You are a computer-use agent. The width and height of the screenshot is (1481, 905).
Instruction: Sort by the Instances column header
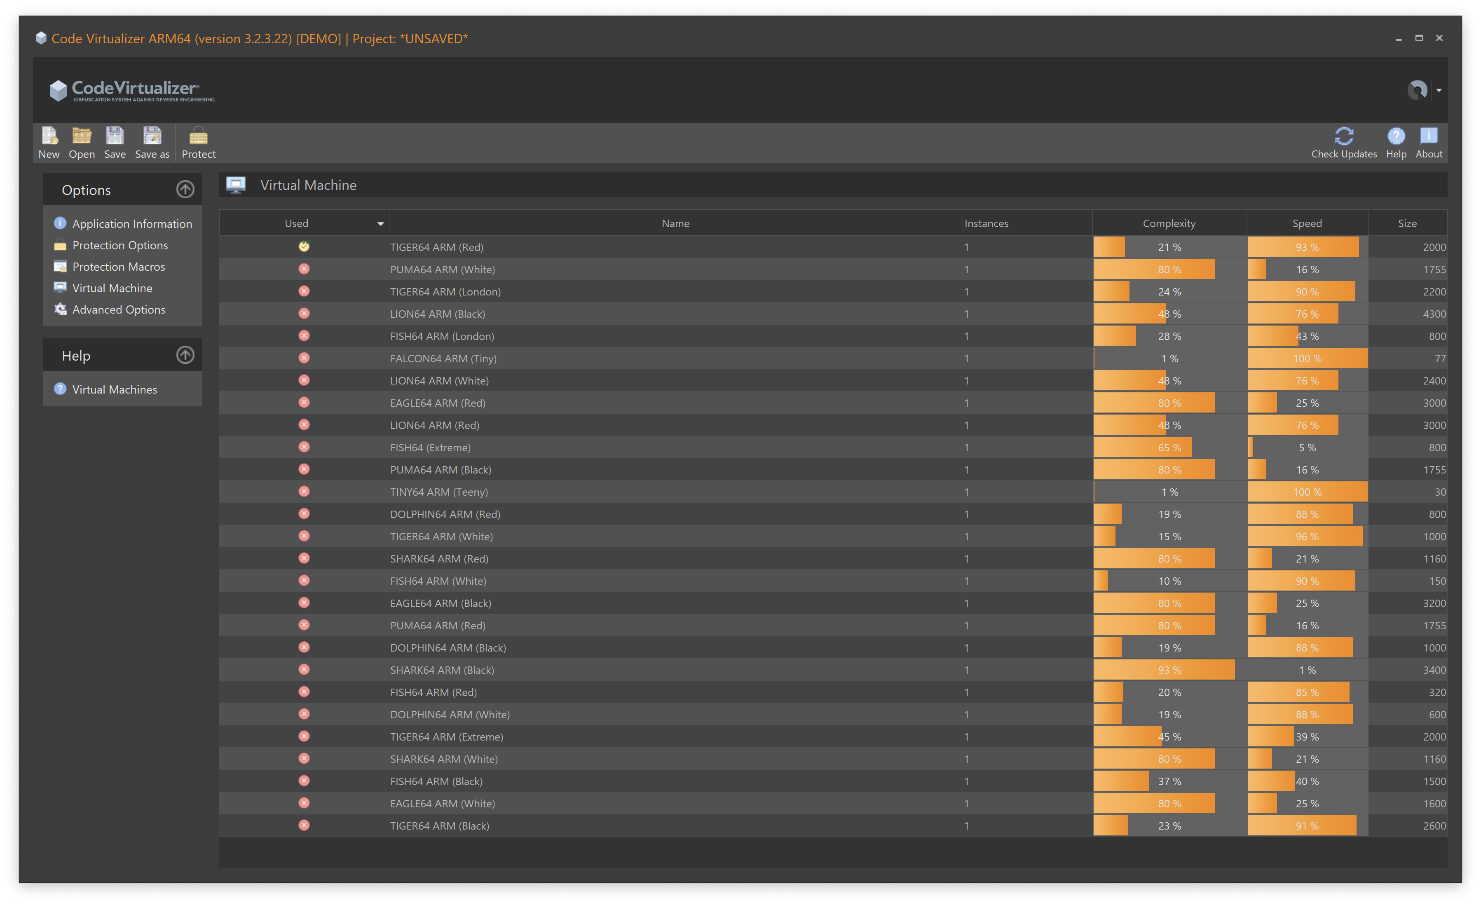click(x=1027, y=223)
